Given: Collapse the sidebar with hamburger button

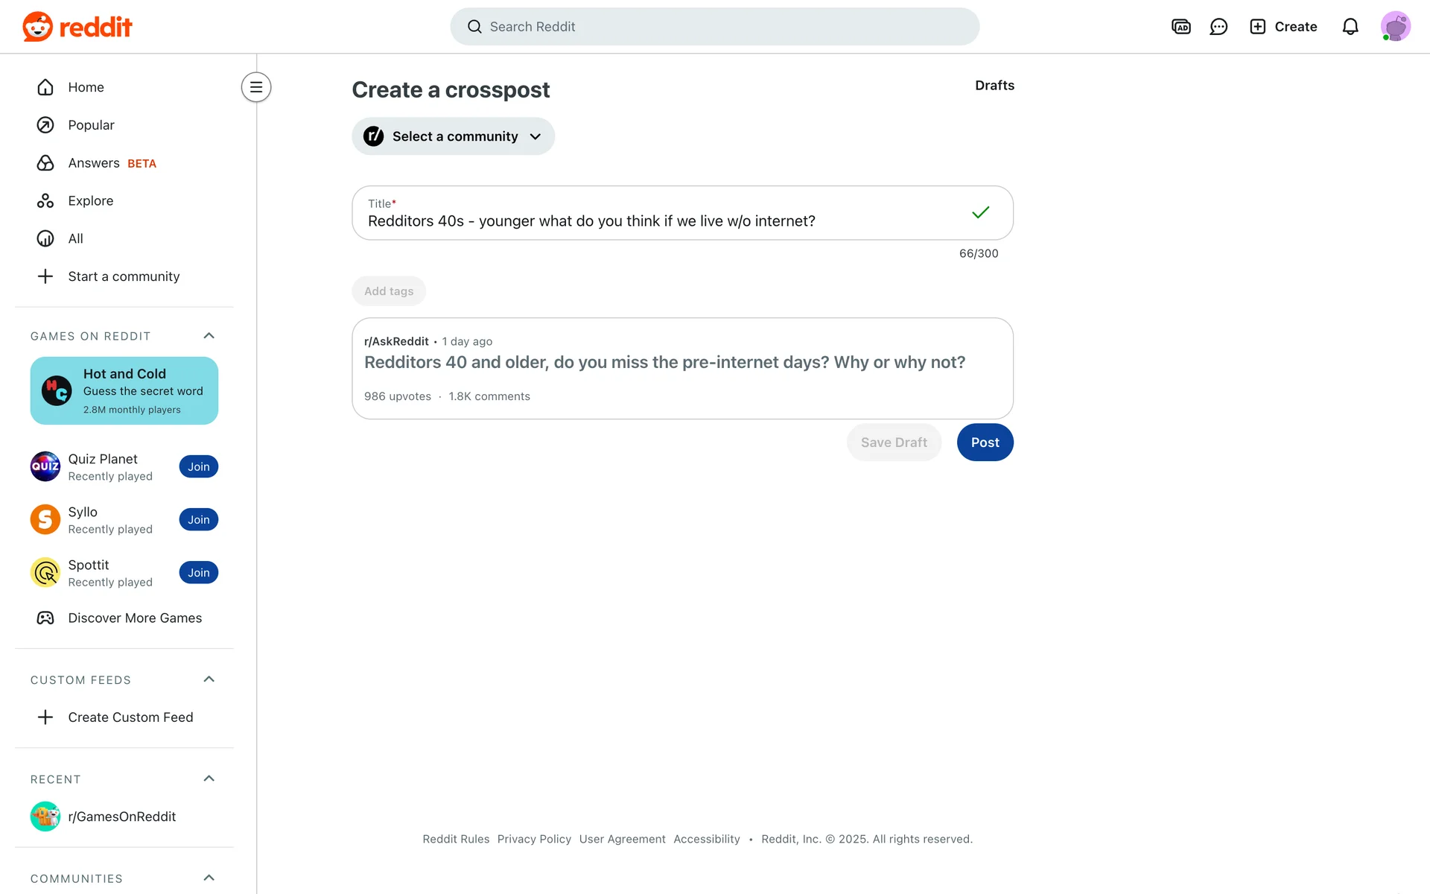Looking at the screenshot, I should [x=255, y=87].
